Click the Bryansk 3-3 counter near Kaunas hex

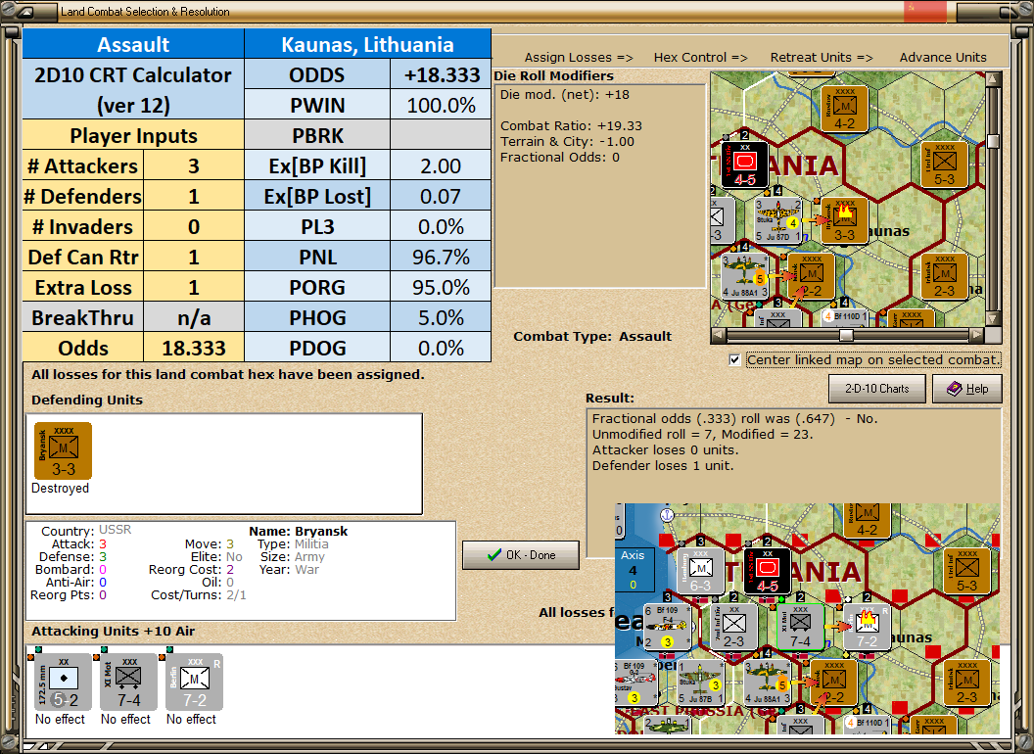pyautogui.click(x=844, y=220)
